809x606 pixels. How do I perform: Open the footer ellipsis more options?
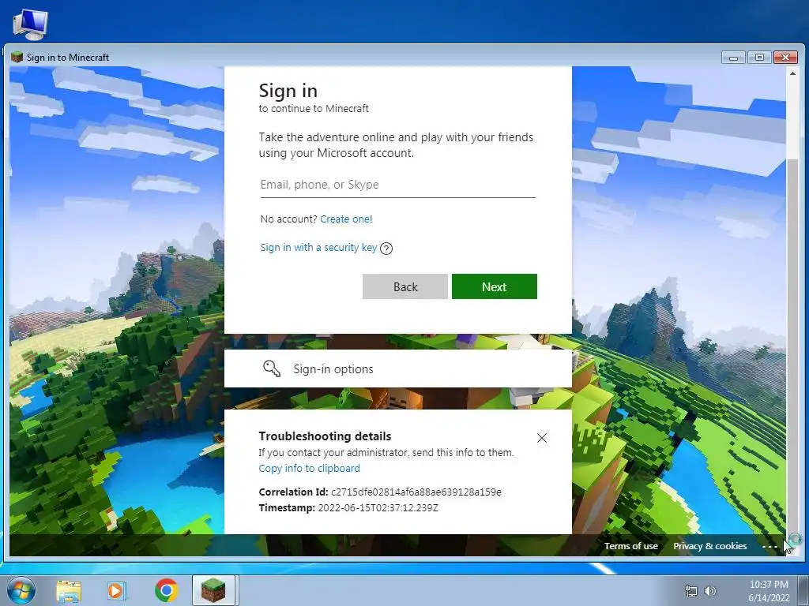pyautogui.click(x=769, y=547)
